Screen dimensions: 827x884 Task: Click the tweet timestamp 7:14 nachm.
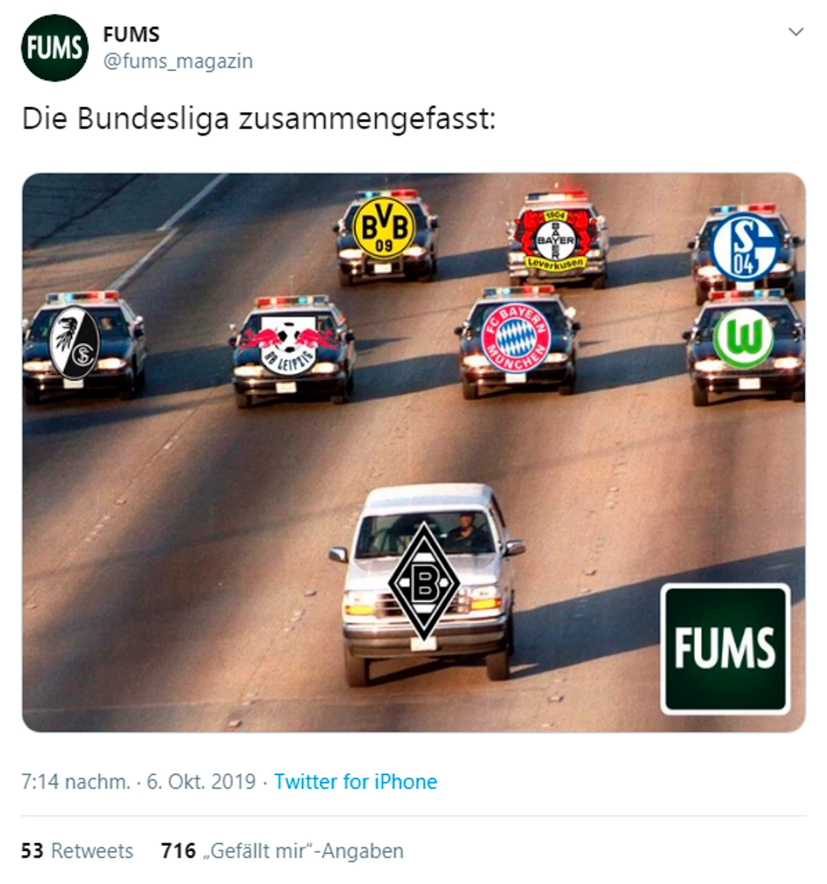pyautogui.click(x=75, y=781)
